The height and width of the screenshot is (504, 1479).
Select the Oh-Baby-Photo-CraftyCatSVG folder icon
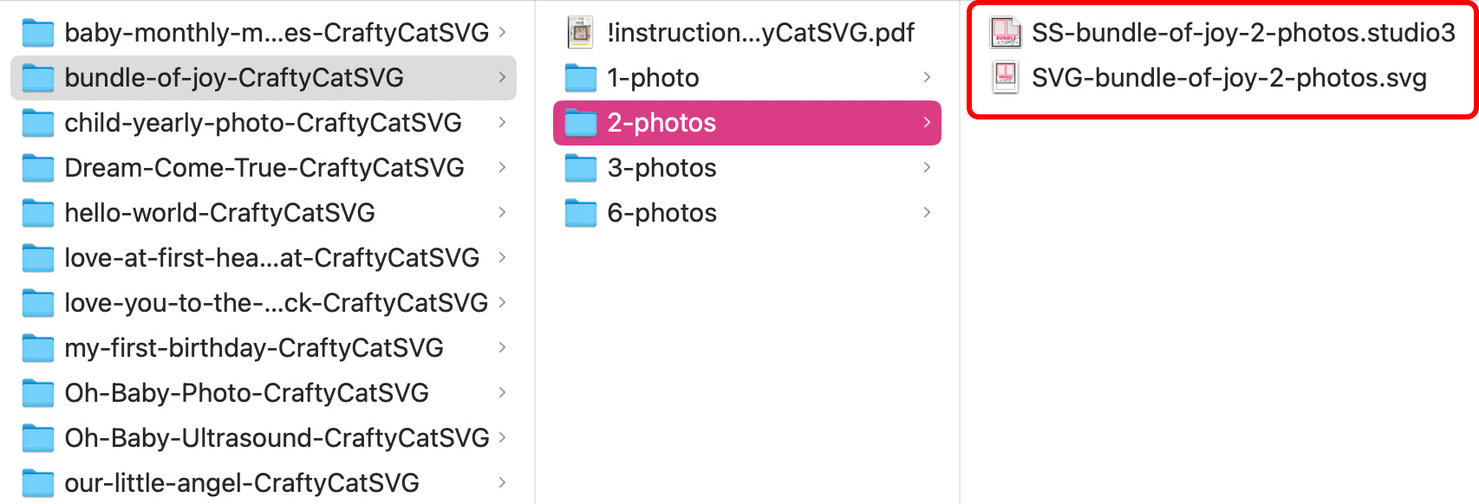(38, 392)
